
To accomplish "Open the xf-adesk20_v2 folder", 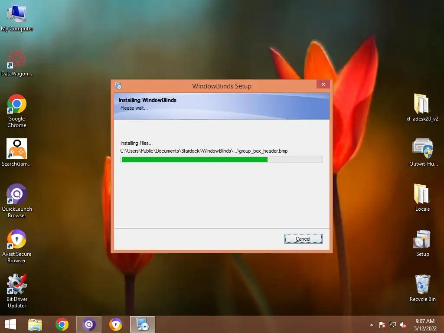I will (x=422, y=108).
